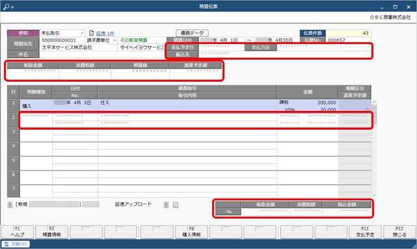The width and height of the screenshot is (417, 249).
Task: Open F11 支払予定
Action: click(365, 232)
